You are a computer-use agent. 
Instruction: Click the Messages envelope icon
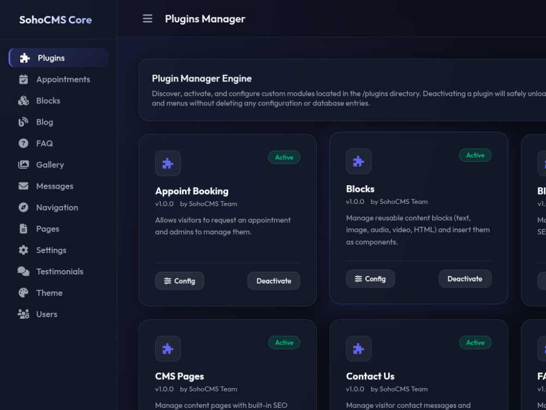click(x=23, y=186)
